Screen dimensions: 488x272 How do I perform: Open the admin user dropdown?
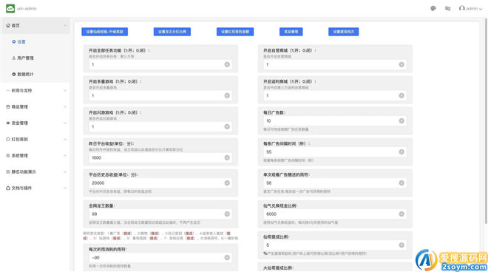point(470,8)
